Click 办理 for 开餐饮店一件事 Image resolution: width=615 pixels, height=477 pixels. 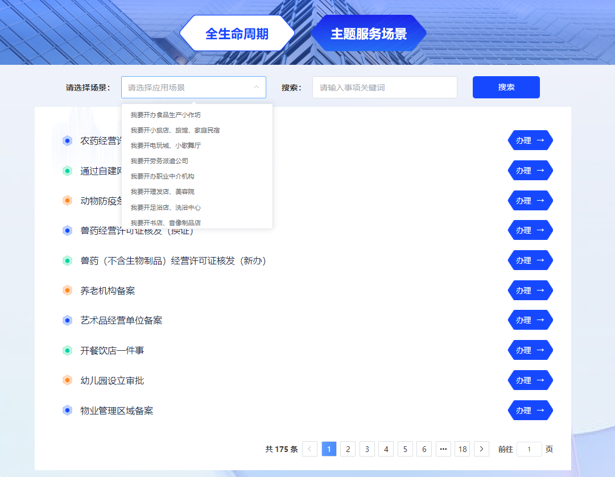click(x=530, y=350)
